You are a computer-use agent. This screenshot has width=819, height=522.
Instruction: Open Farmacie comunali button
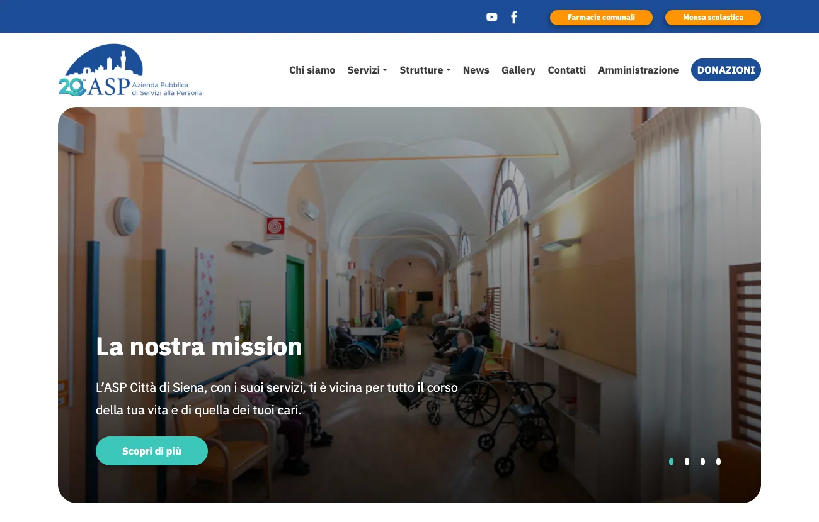(x=601, y=18)
